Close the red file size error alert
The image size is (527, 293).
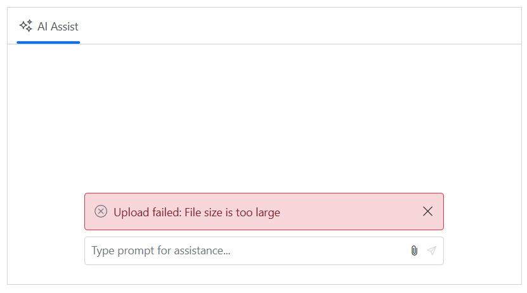click(427, 211)
